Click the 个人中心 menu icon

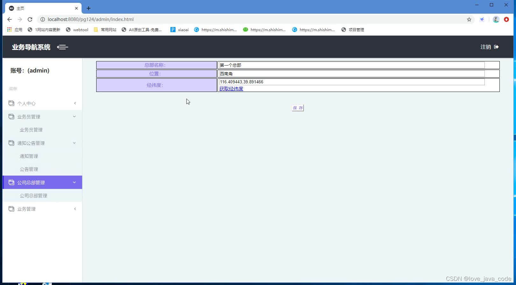point(11,103)
